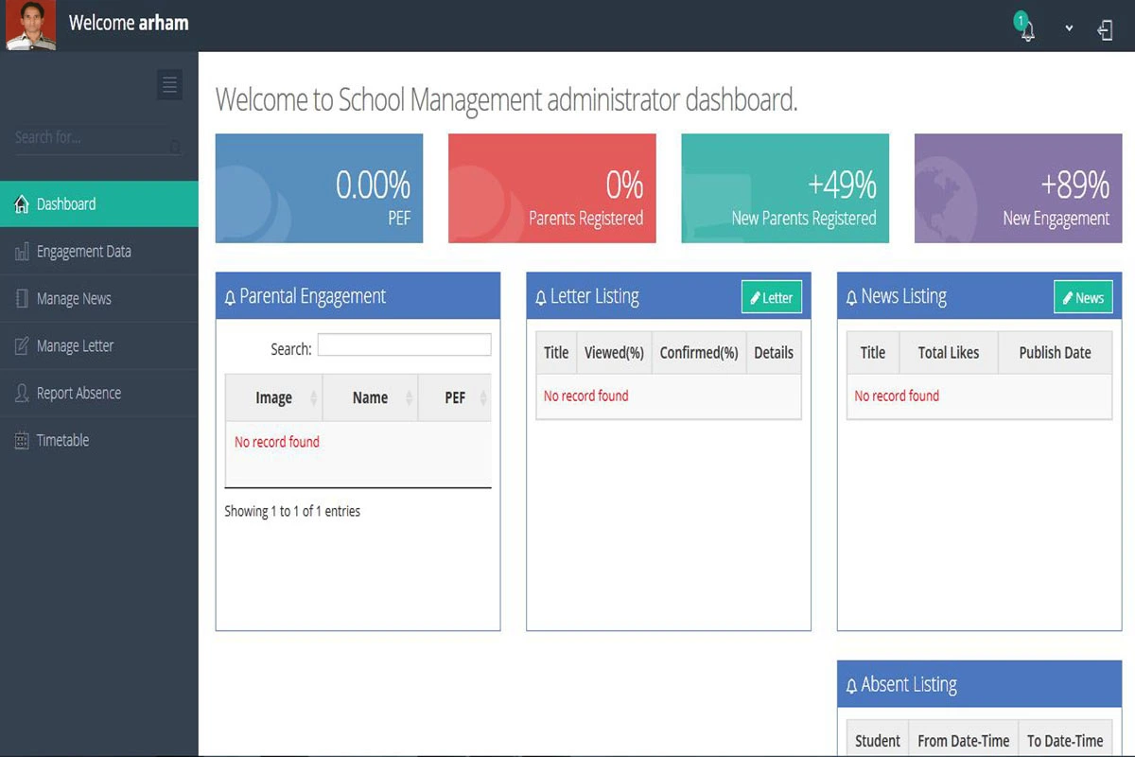1135x757 pixels.
Task: Click the Report Absence person icon
Action: [21, 393]
